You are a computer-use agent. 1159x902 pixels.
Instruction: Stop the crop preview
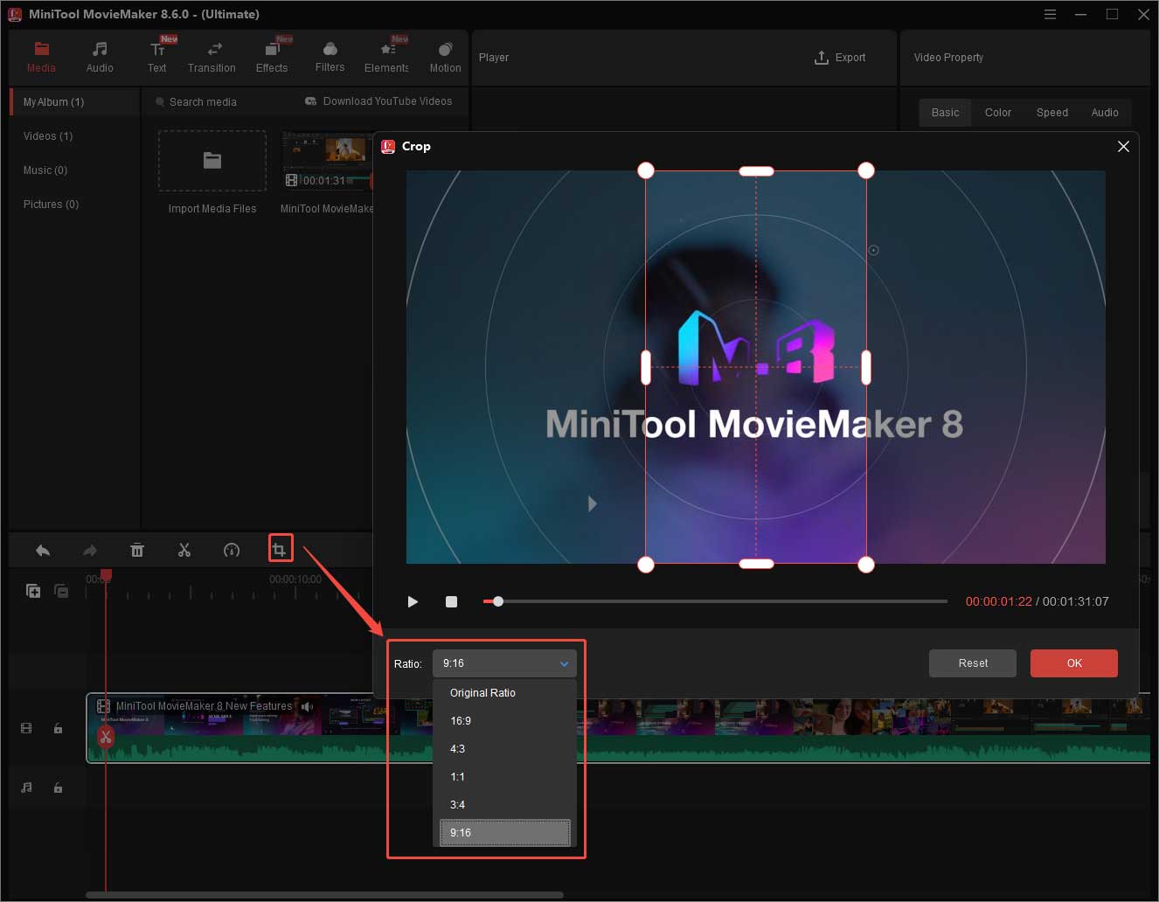pyautogui.click(x=451, y=601)
